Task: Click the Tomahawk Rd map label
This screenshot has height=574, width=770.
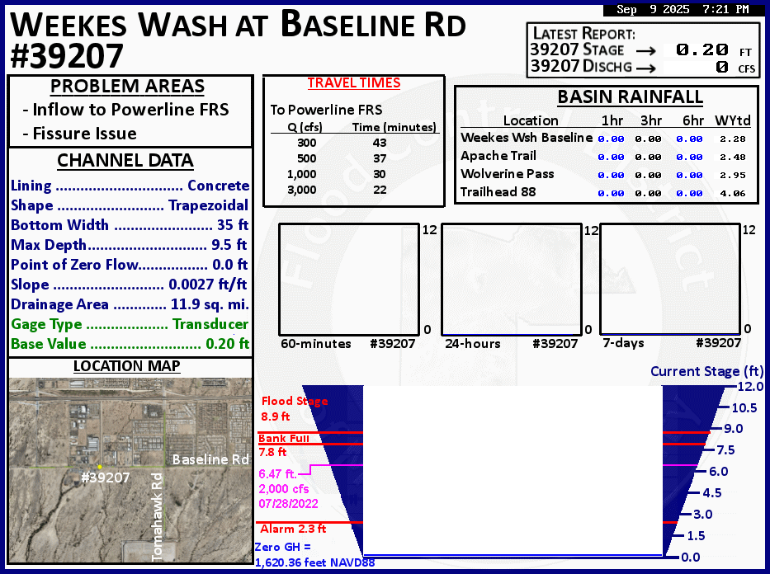Action: tap(157, 517)
